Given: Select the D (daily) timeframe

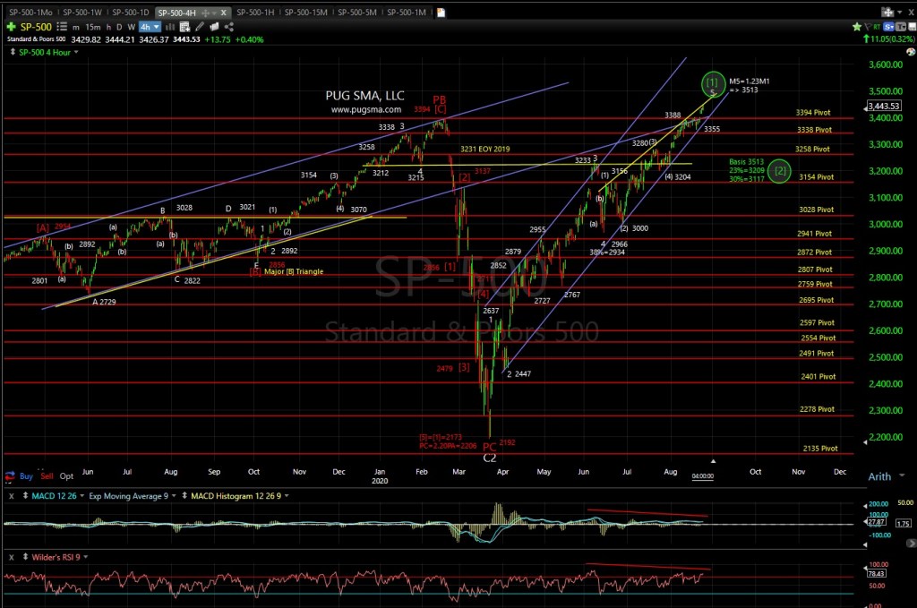Looking at the screenshot, I should point(119,28).
